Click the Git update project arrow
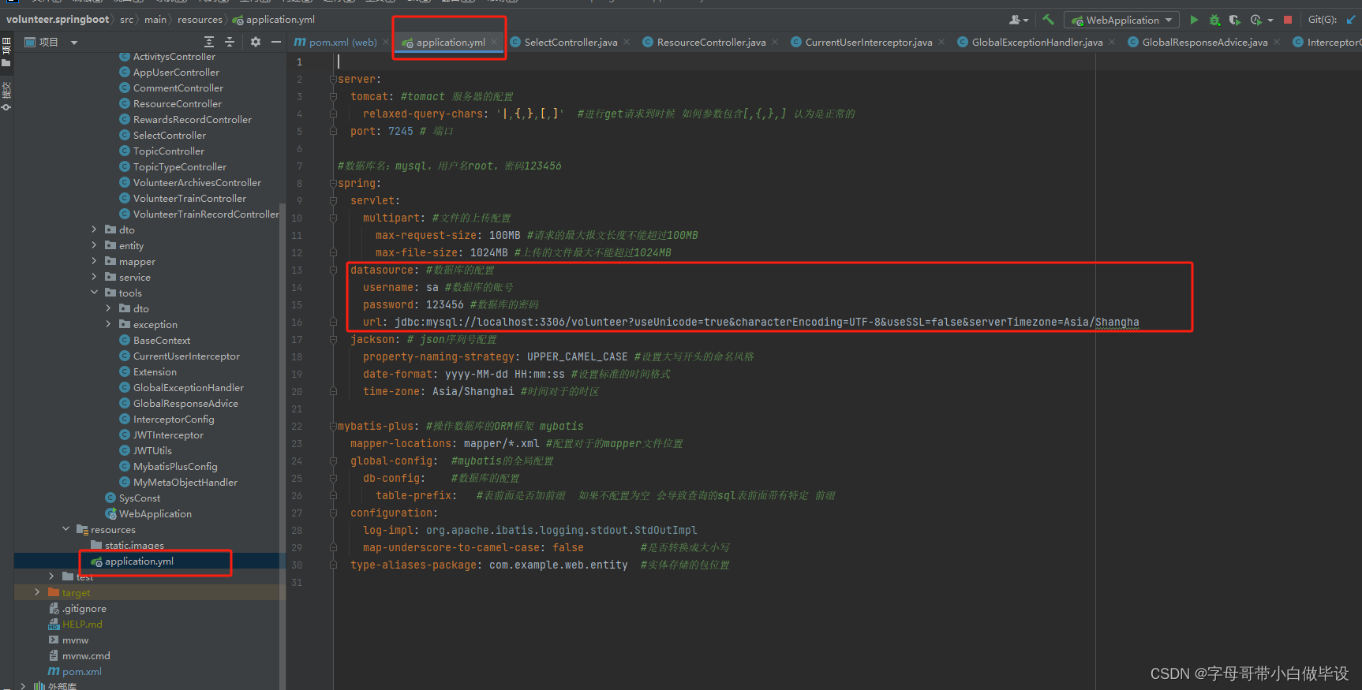 (1351, 20)
